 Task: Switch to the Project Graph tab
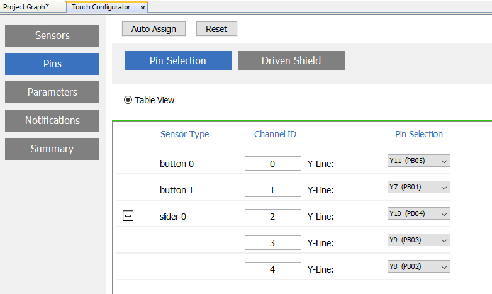(26, 7)
